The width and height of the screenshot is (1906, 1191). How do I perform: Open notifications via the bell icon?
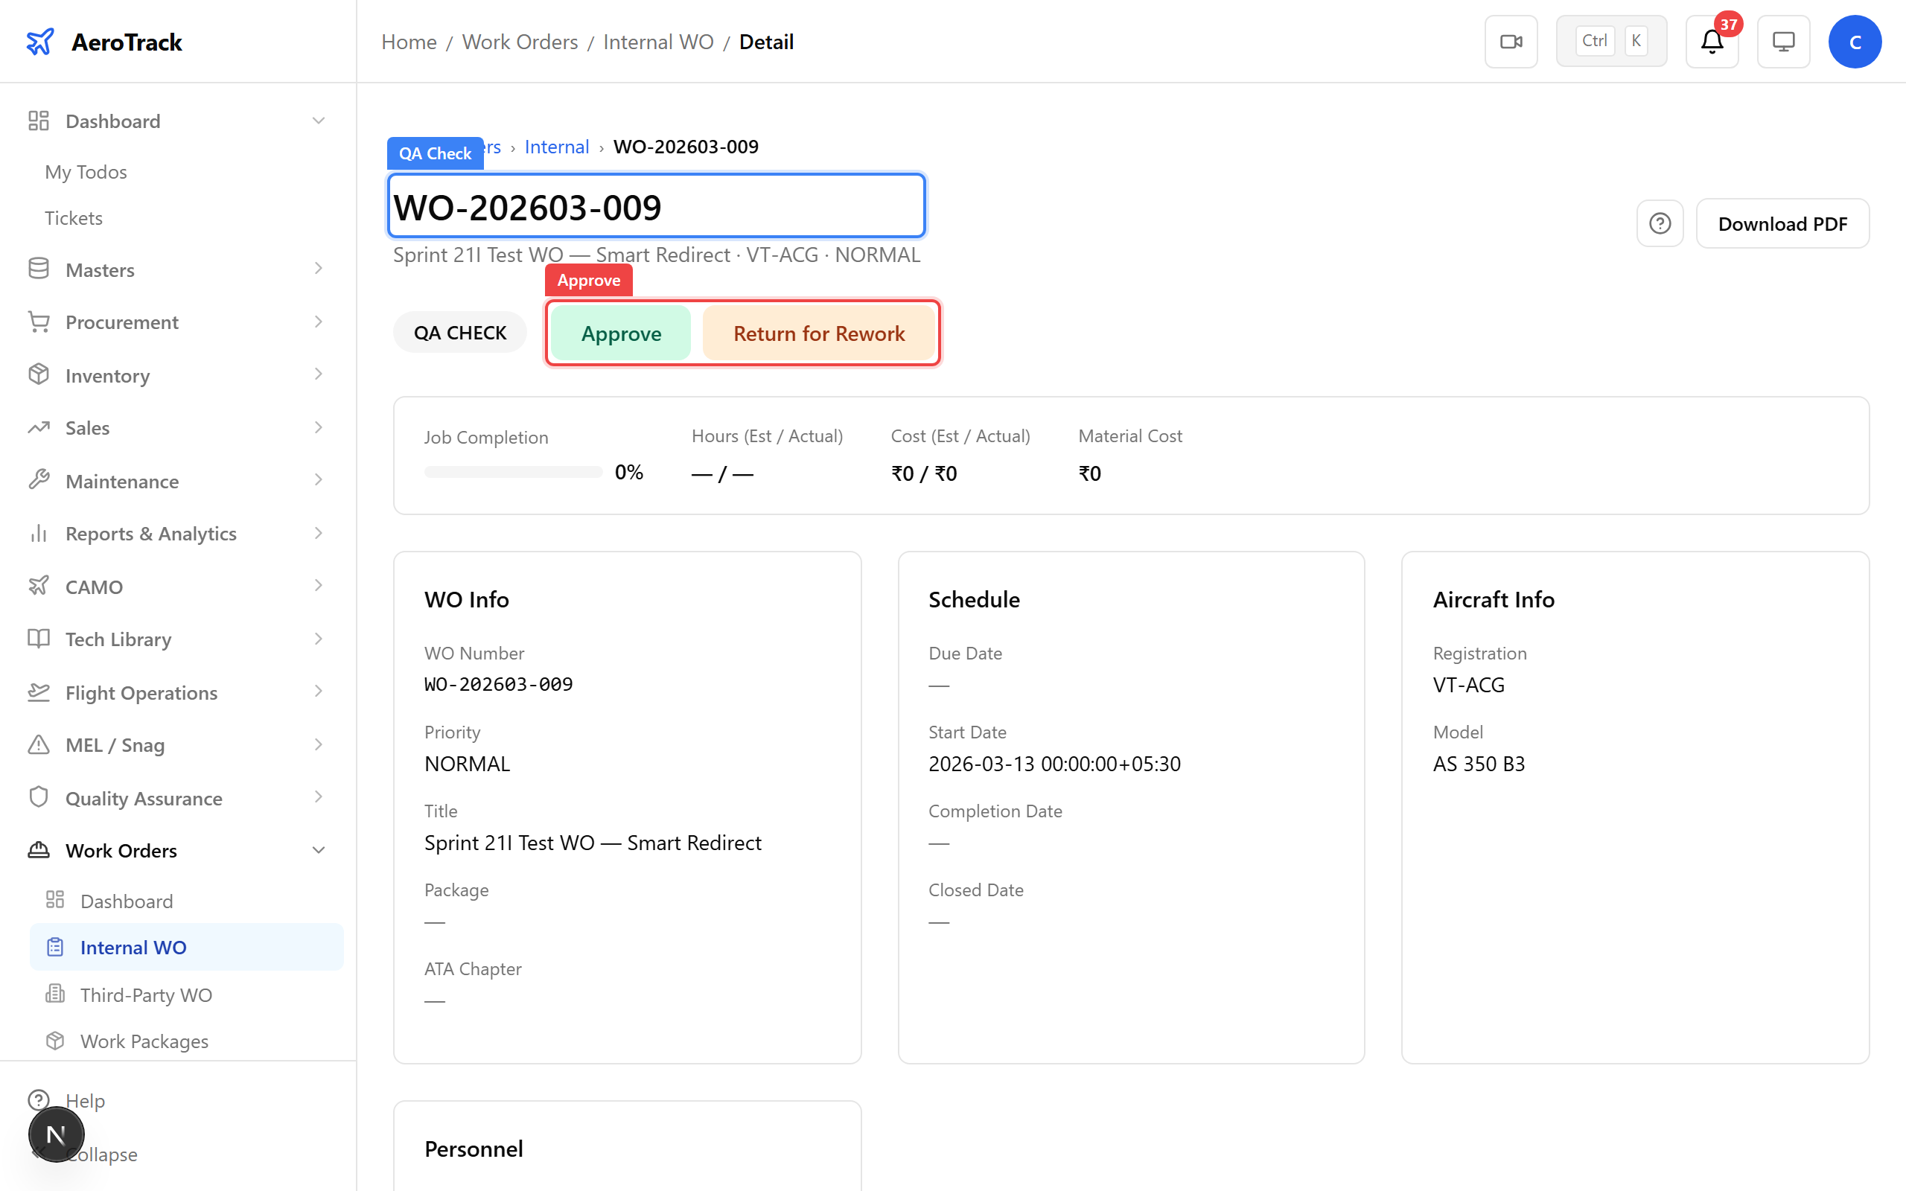click(1711, 42)
